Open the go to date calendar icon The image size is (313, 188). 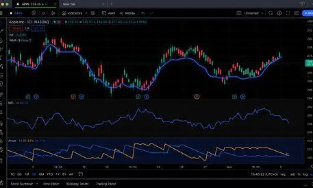pos(81,174)
